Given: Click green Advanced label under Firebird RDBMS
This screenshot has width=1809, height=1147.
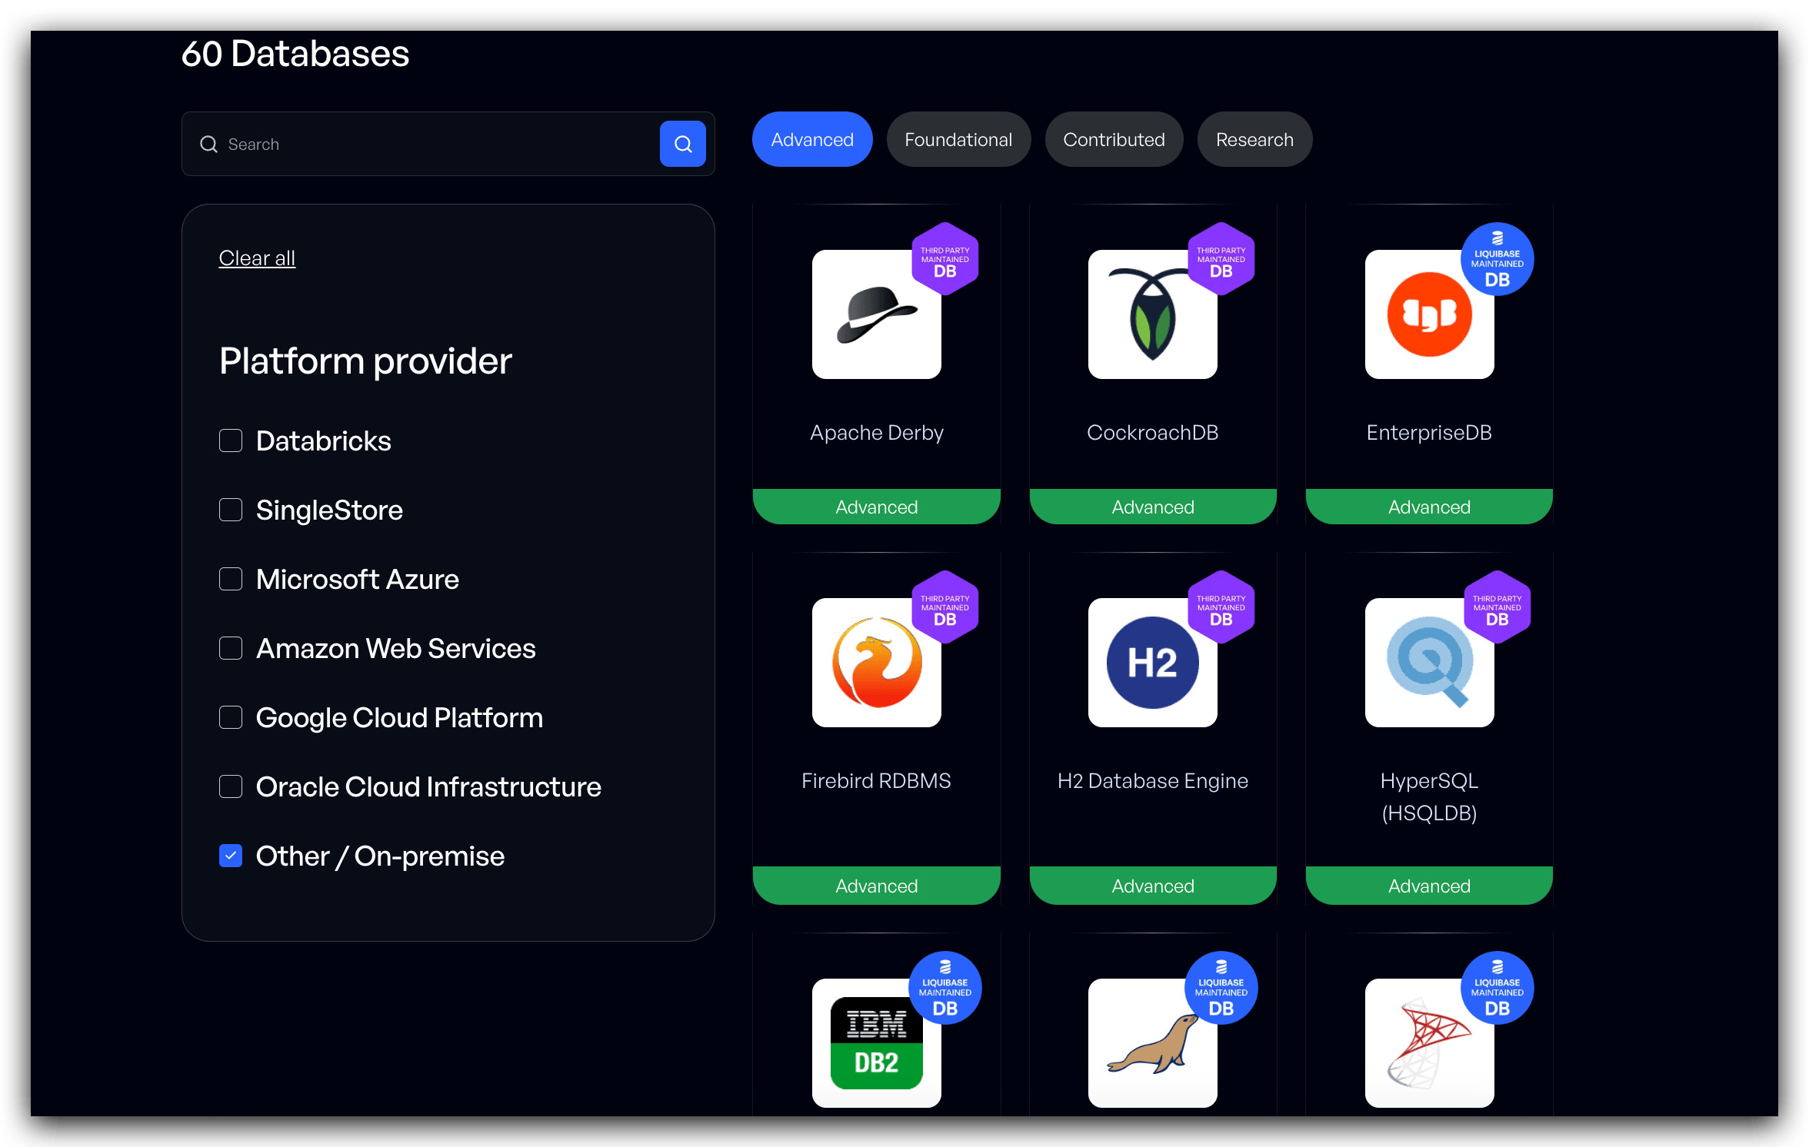Looking at the screenshot, I should [x=876, y=886].
